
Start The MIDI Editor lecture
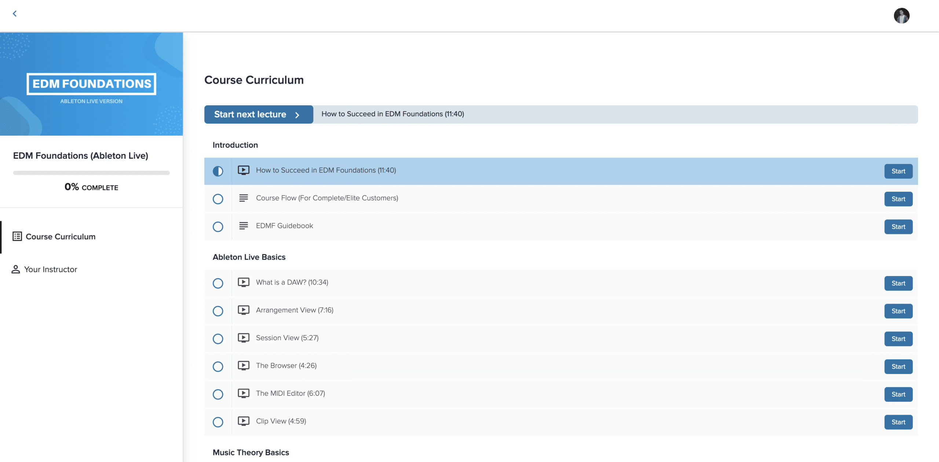coord(898,395)
